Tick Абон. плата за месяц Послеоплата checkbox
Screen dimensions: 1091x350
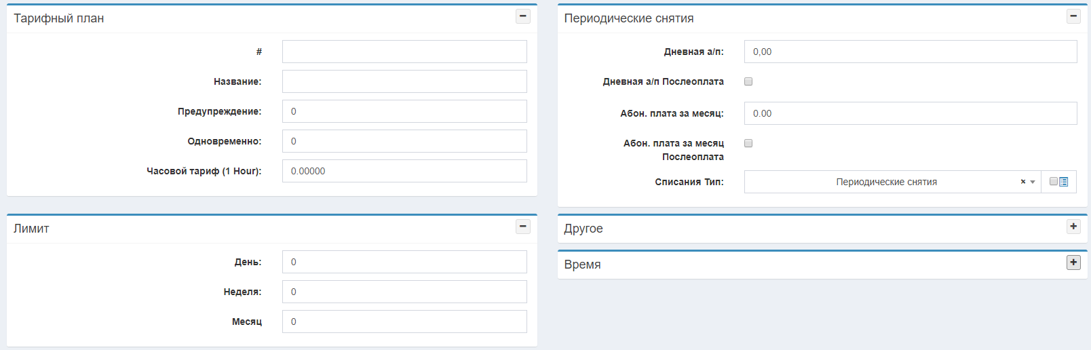(x=748, y=143)
